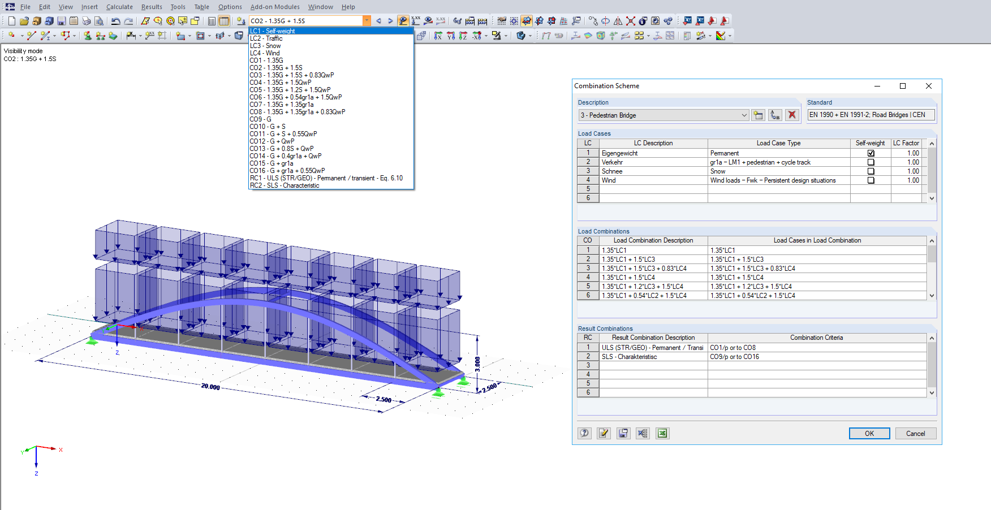Click the Print preview icon
The height and width of the screenshot is (510, 991).
pos(99,21)
